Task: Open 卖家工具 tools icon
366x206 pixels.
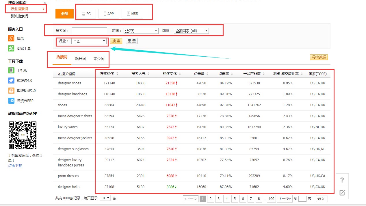Action: point(11,48)
